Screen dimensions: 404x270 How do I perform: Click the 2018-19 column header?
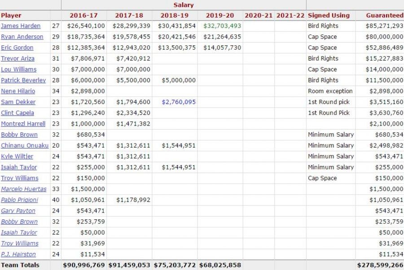click(x=175, y=15)
